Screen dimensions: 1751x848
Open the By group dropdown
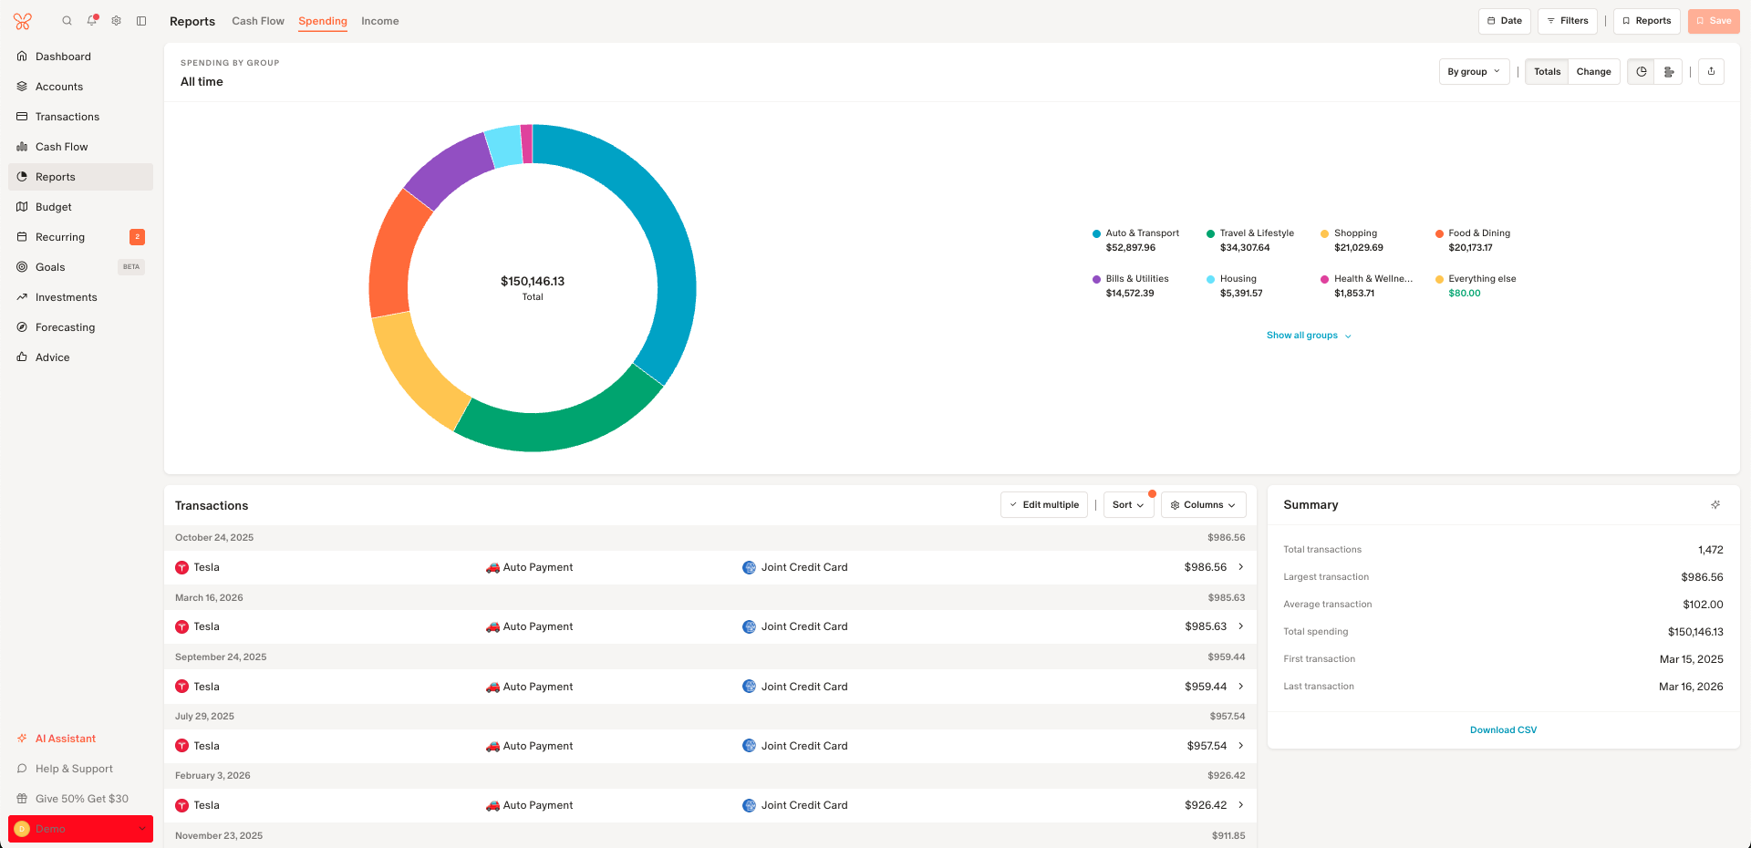[1473, 72]
